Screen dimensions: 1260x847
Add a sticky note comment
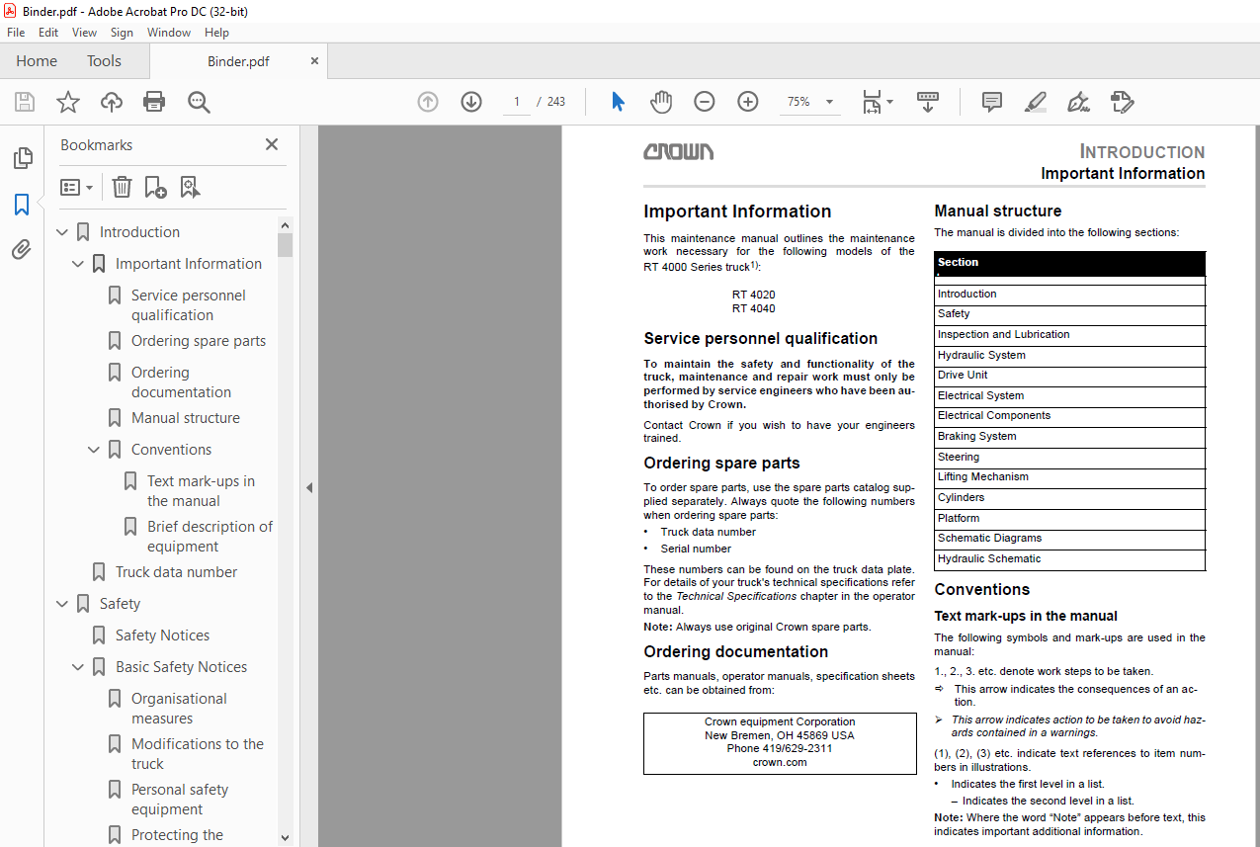(991, 102)
